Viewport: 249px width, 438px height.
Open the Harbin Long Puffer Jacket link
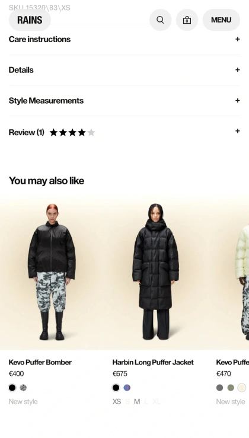point(153,362)
